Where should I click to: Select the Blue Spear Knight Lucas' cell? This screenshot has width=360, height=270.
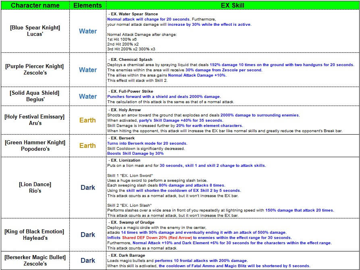click(x=35, y=31)
